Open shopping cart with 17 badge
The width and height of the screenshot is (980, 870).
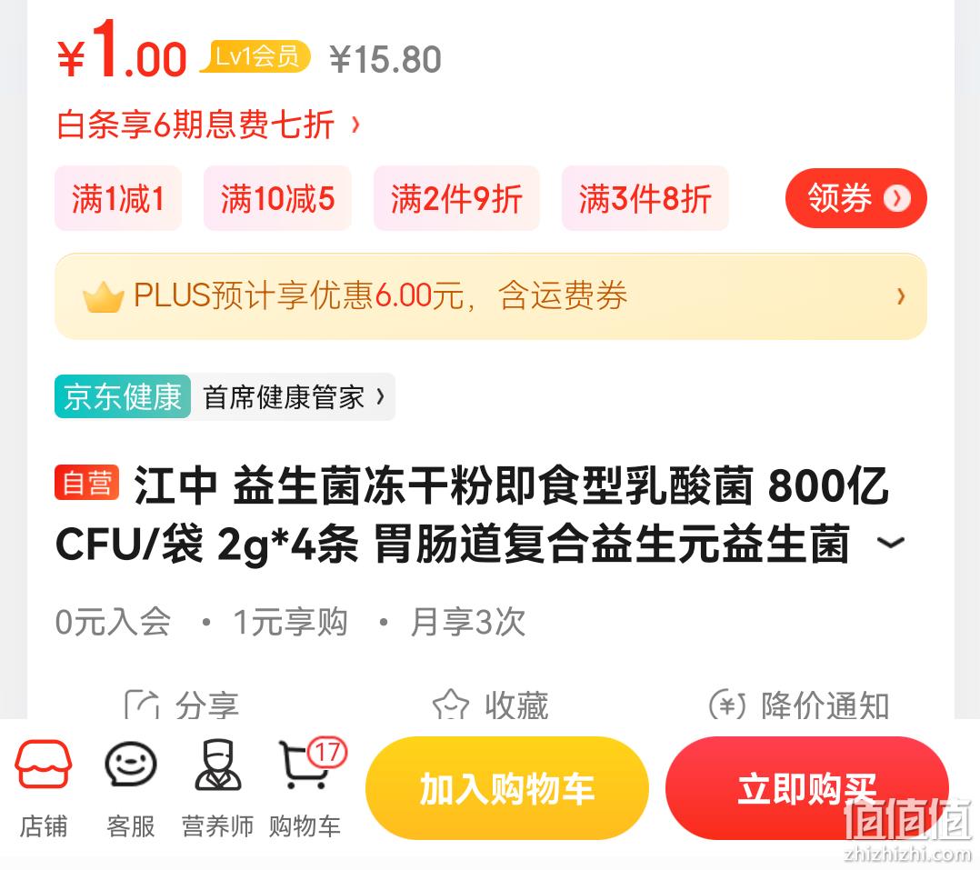(x=312, y=763)
